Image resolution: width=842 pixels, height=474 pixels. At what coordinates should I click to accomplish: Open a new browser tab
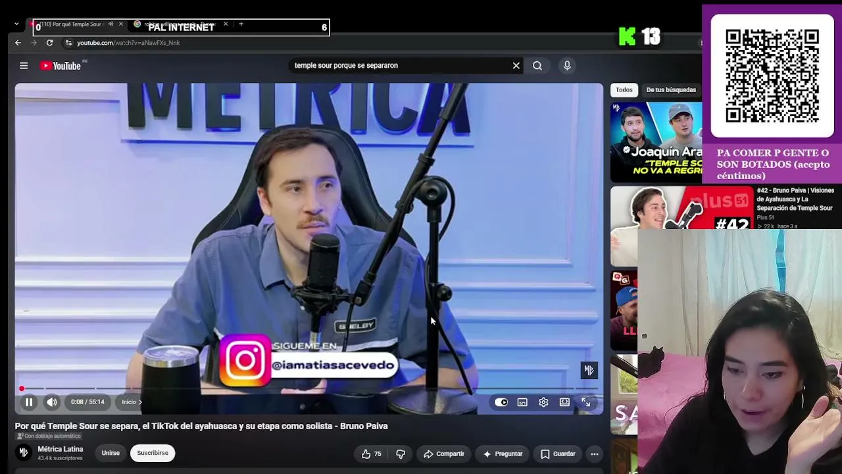pyautogui.click(x=241, y=24)
